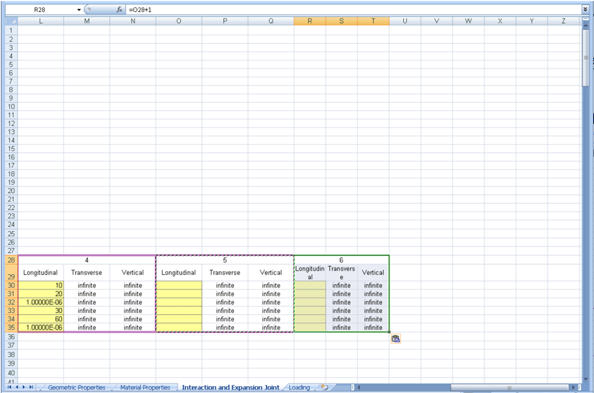Open the Name Box dropdown
The height and width of the screenshot is (393, 594).
(x=80, y=9)
